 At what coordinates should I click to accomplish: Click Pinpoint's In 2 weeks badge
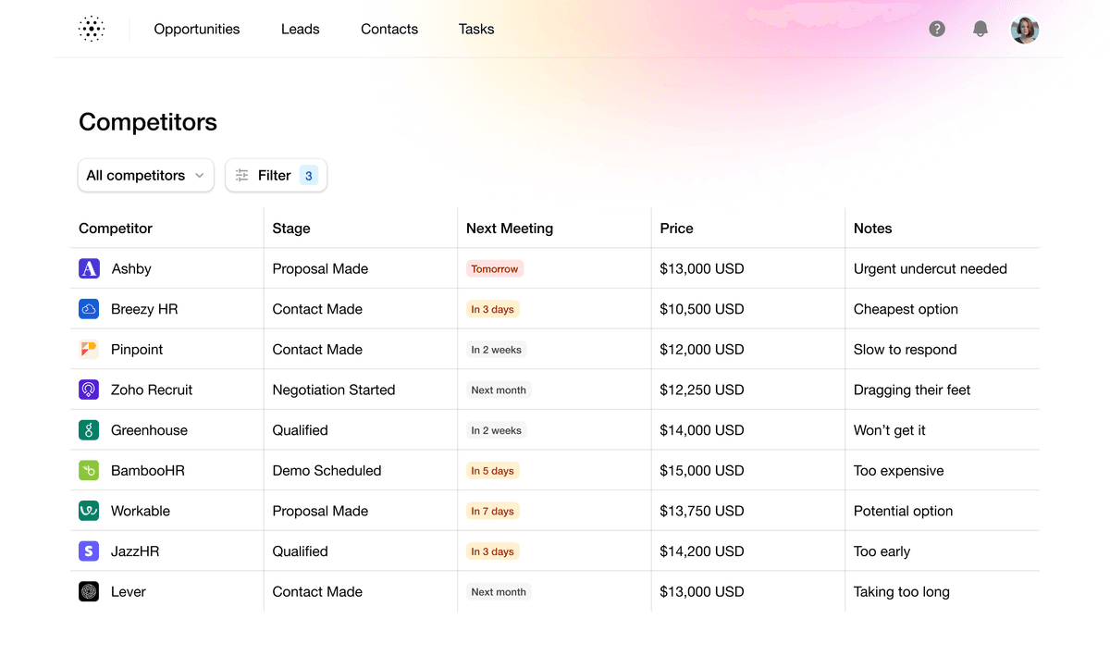coord(497,350)
